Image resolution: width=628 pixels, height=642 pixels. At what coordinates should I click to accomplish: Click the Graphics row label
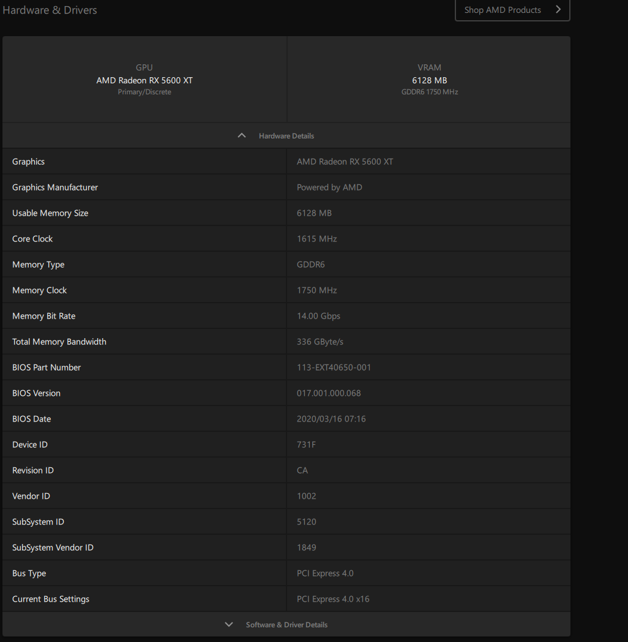(28, 161)
